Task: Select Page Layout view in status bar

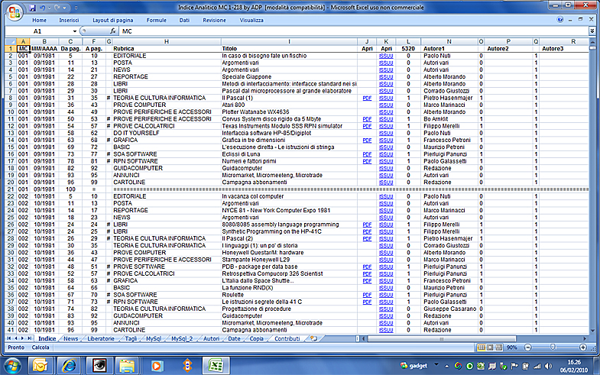Action: (490, 348)
